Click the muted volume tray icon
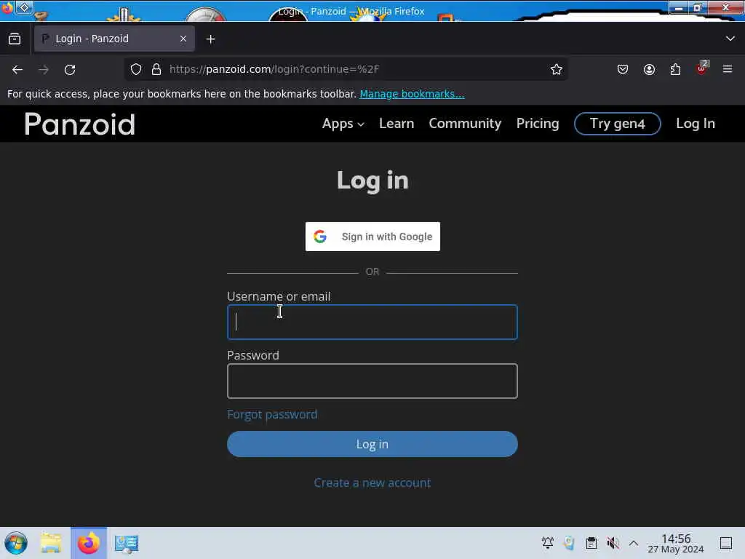The image size is (745, 559). pos(613,543)
